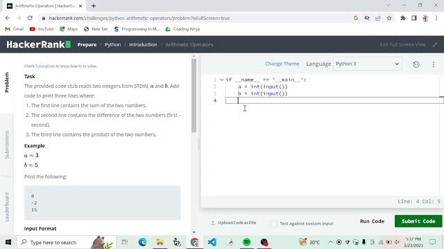Reload the HackerRank page

tap(30, 18)
